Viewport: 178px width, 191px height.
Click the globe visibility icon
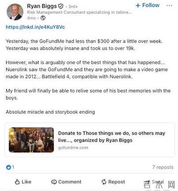pos(43,18)
